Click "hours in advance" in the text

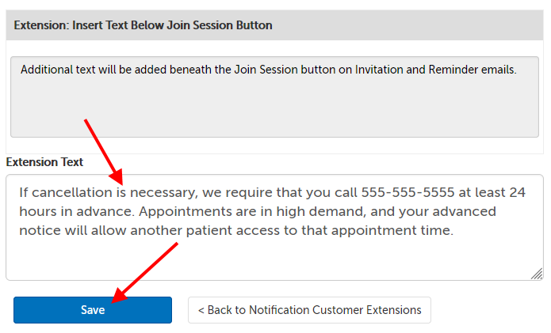pyautogui.click(x=68, y=212)
